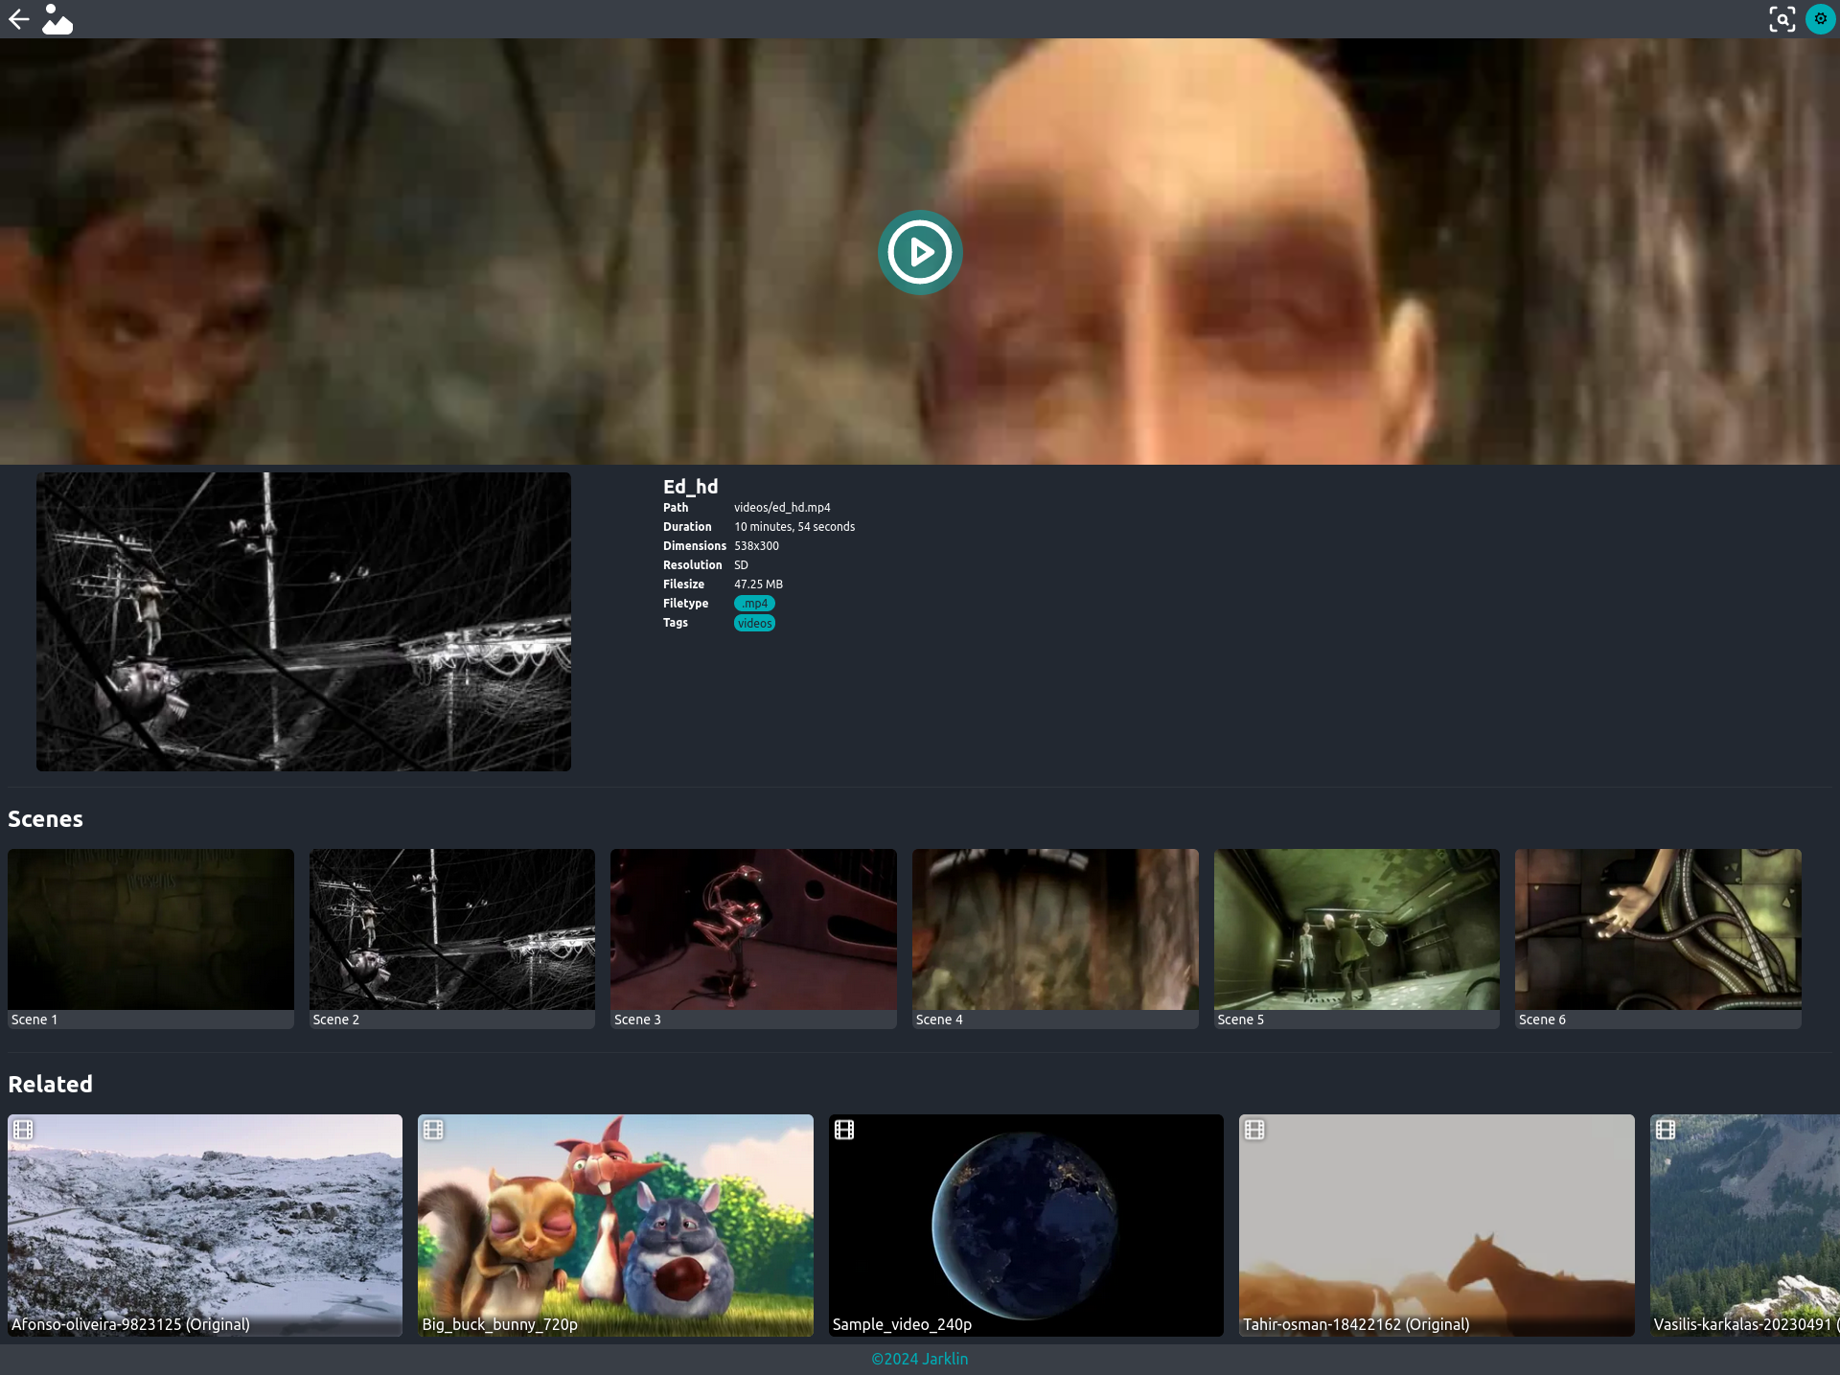Go back using the back arrow
1840x1375 pixels.
pyautogui.click(x=18, y=18)
